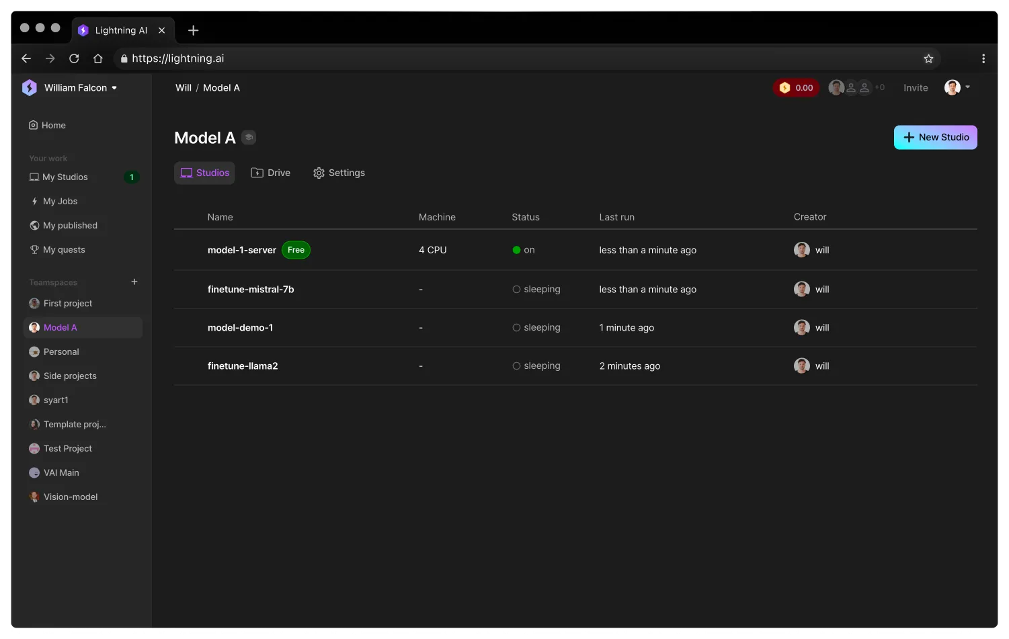This screenshot has width=1009, height=639.
Task: Click the teamspace members avatar group
Action: [856, 88]
